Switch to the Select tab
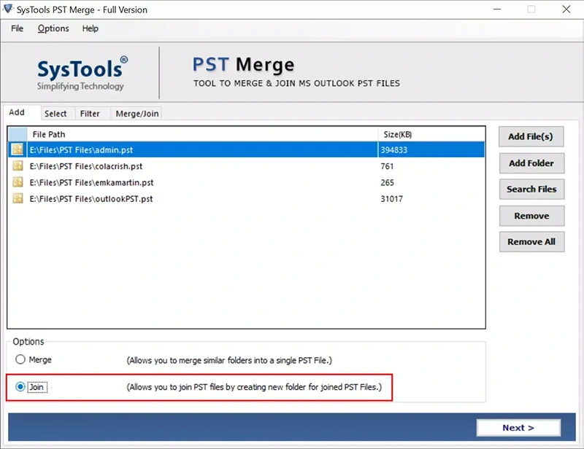 [x=58, y=114]
